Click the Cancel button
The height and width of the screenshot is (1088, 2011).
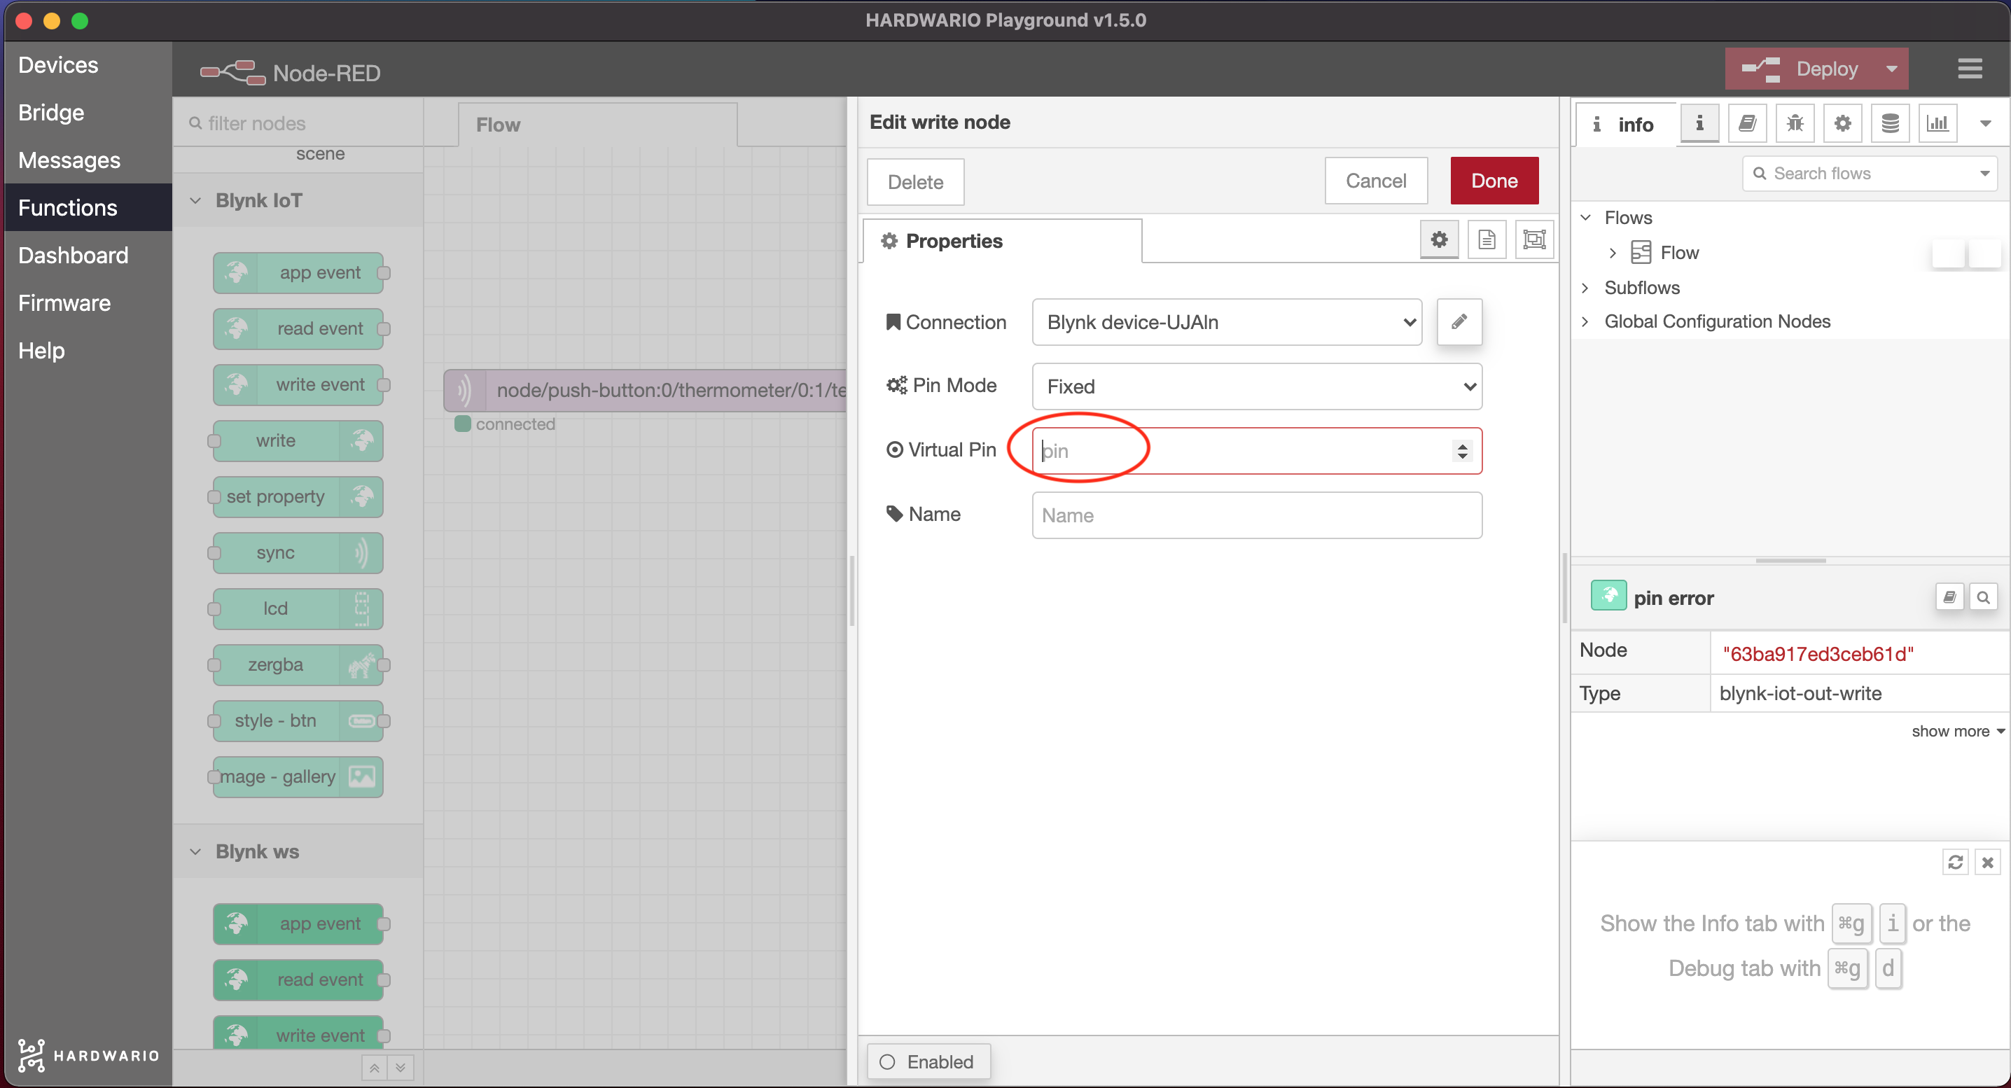coord(1375,181)
